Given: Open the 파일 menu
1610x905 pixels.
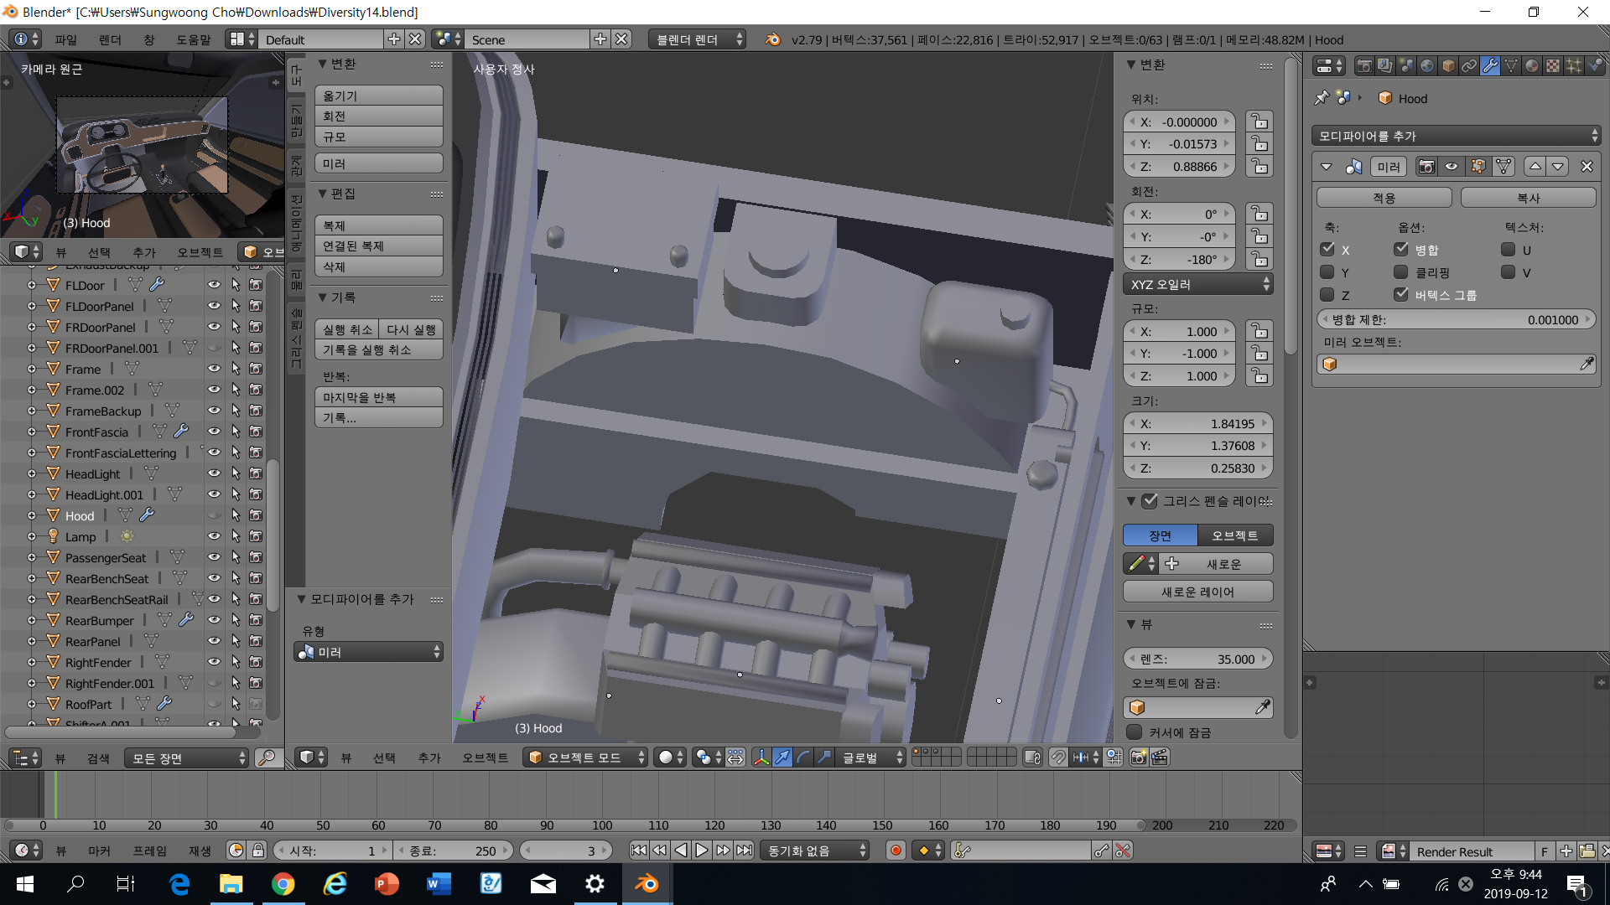Looking at the screenshot, I should 65,39.
